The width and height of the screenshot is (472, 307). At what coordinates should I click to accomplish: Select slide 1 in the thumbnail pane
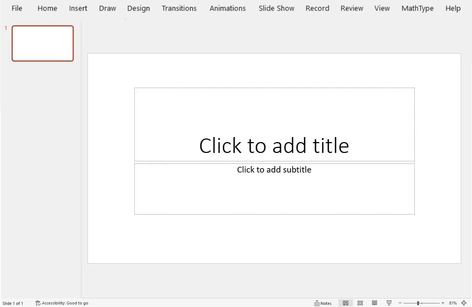tap(42, 43)
